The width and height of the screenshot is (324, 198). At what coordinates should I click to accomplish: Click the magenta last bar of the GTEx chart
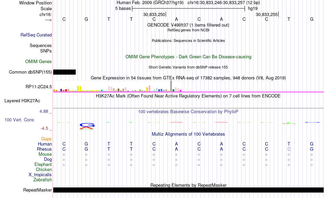[181, 91]
